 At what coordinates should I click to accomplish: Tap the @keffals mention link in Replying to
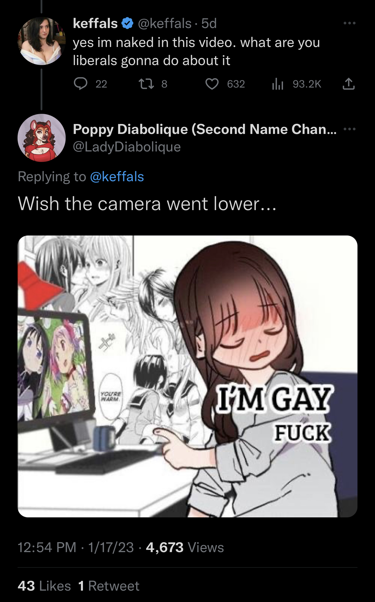point(117,177)
